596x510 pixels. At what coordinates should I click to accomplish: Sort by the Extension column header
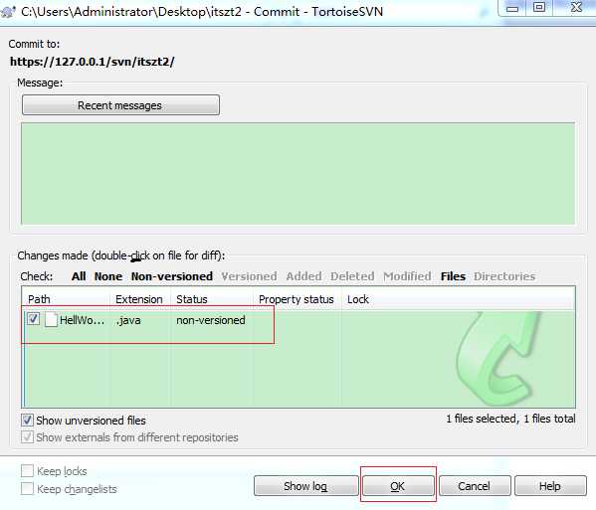140,299
